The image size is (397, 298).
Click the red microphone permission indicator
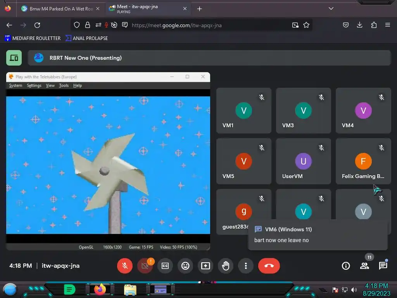(x=106, y=25)
